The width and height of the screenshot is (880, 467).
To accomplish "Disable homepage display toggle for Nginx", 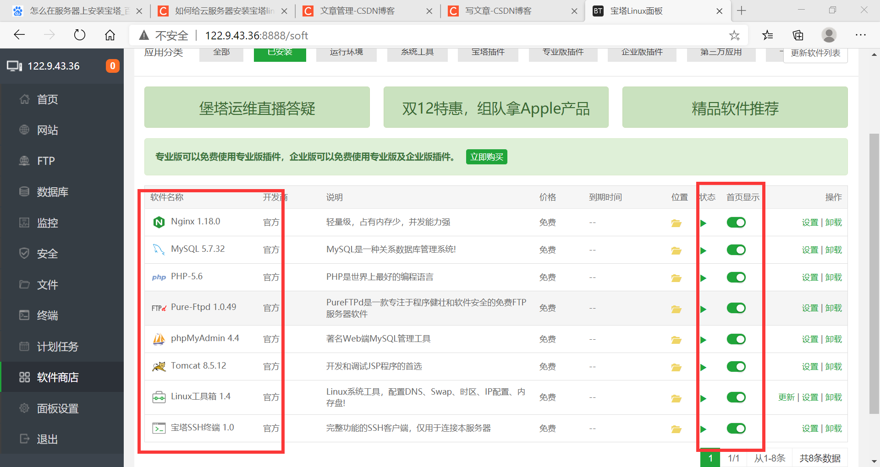I will point(736,223).
